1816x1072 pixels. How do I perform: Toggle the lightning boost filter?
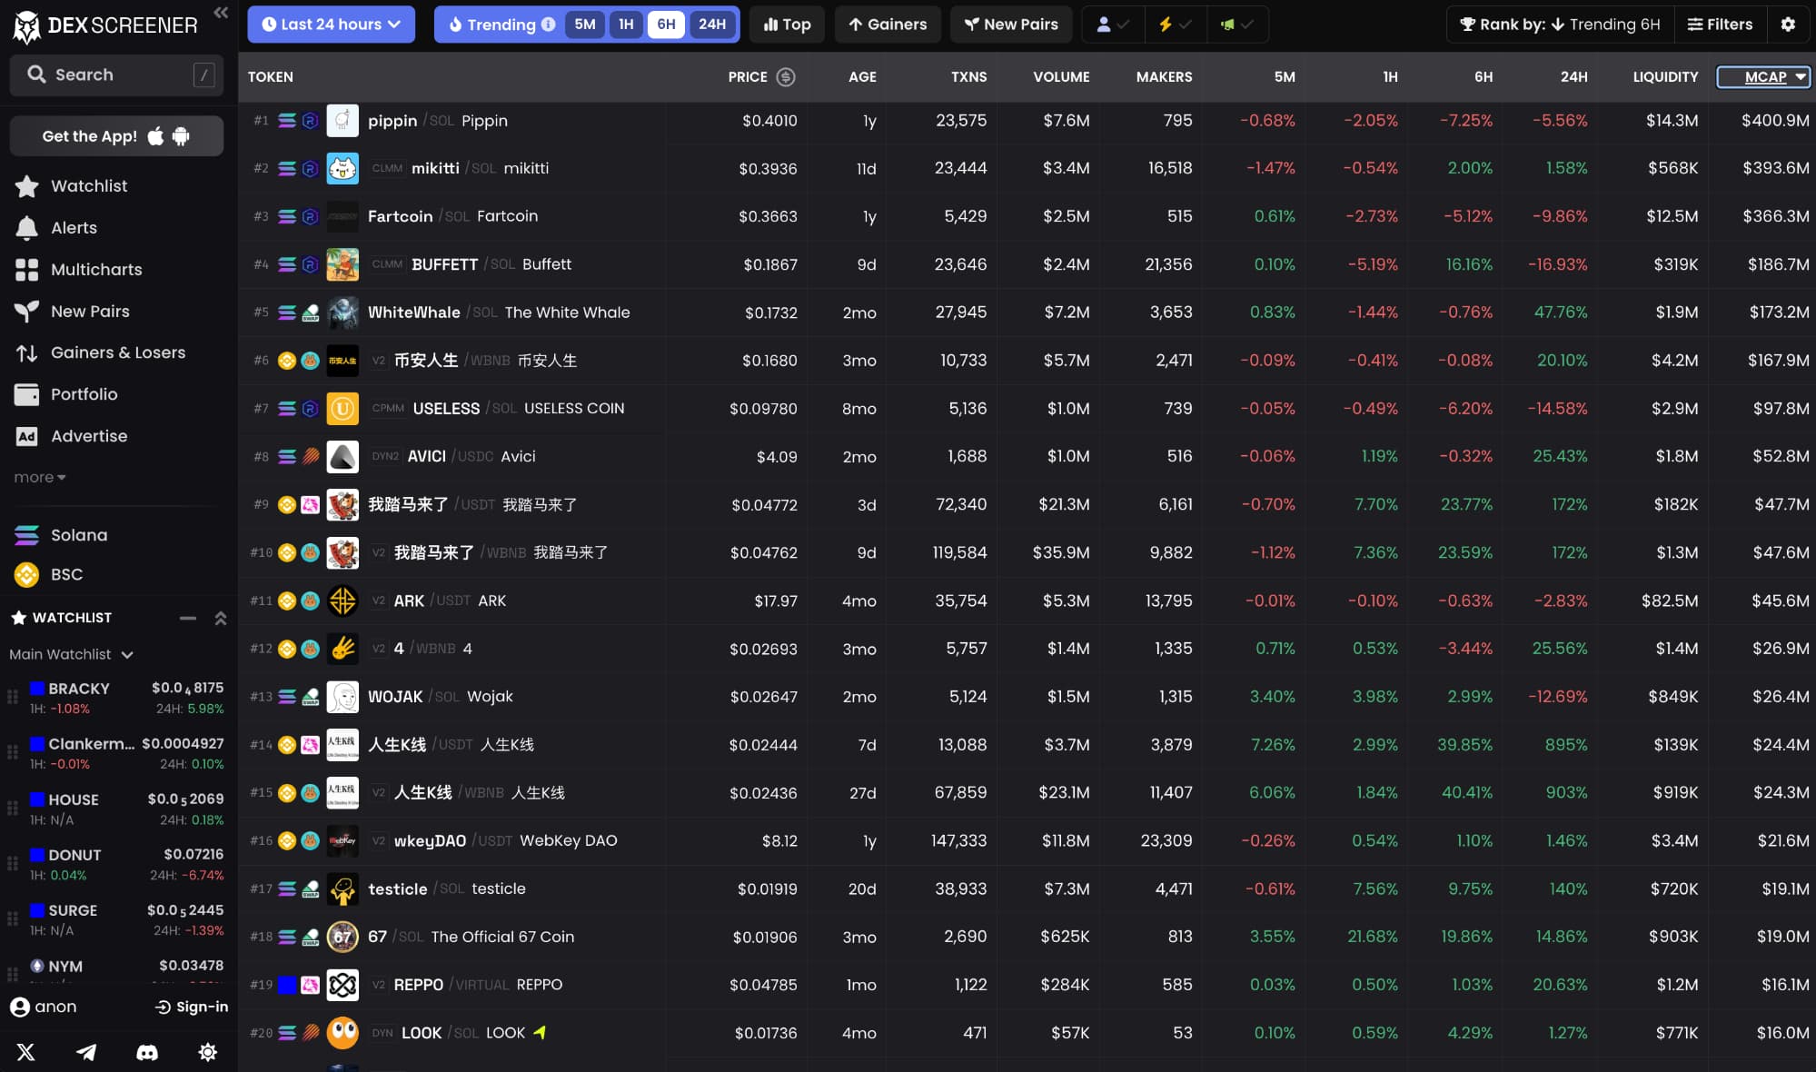click(x=1175, y=25)
